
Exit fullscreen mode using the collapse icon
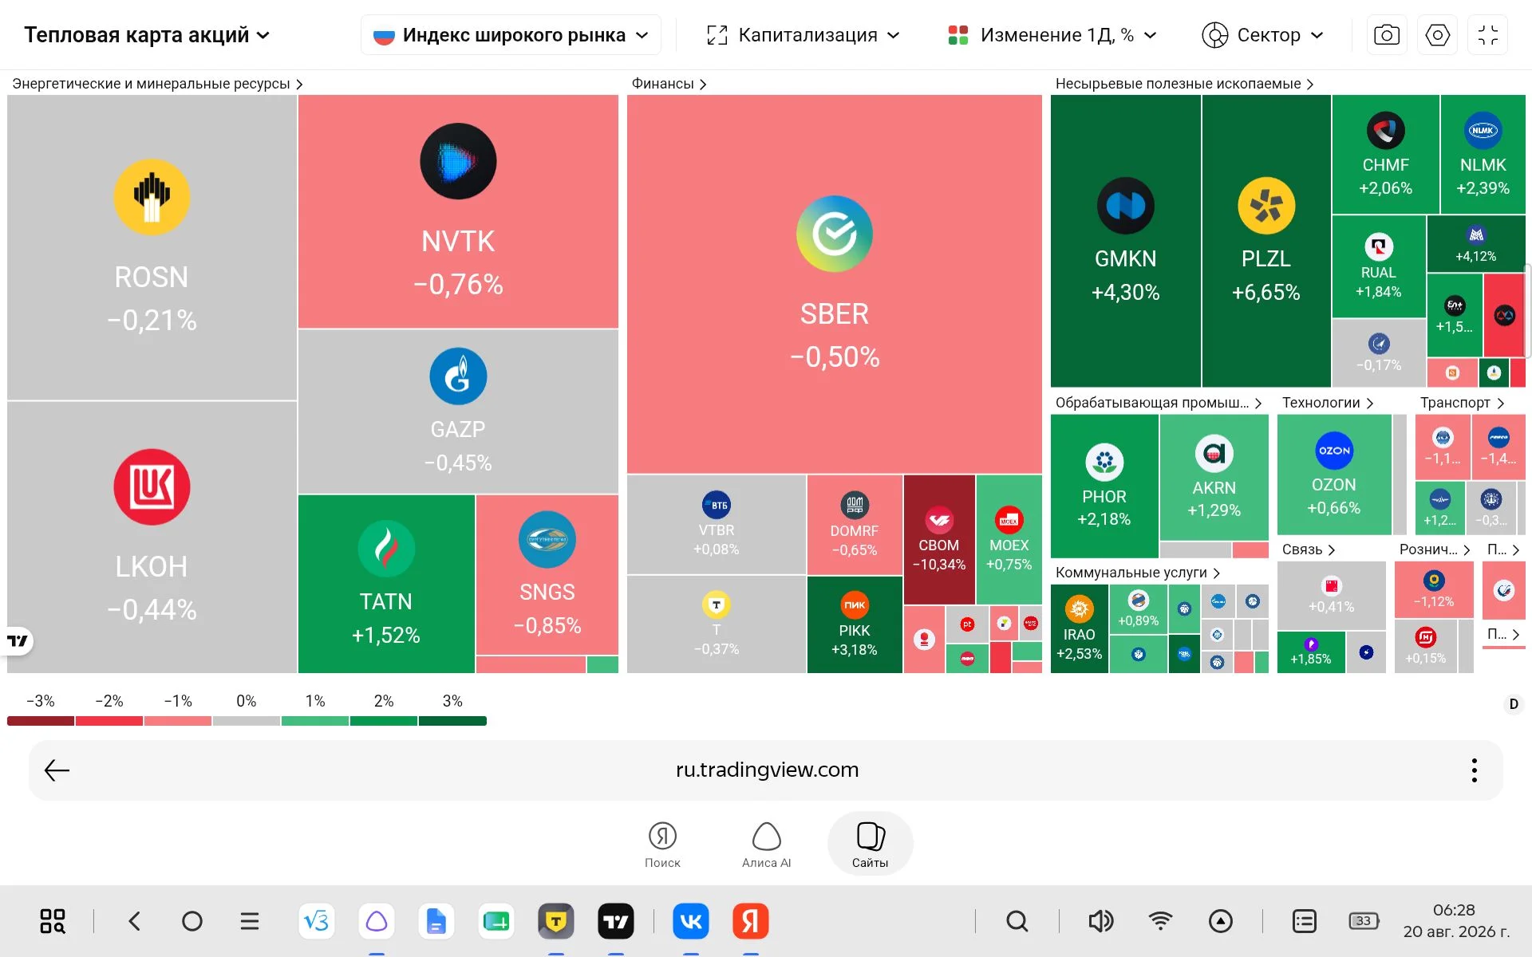click(1487, 35)
